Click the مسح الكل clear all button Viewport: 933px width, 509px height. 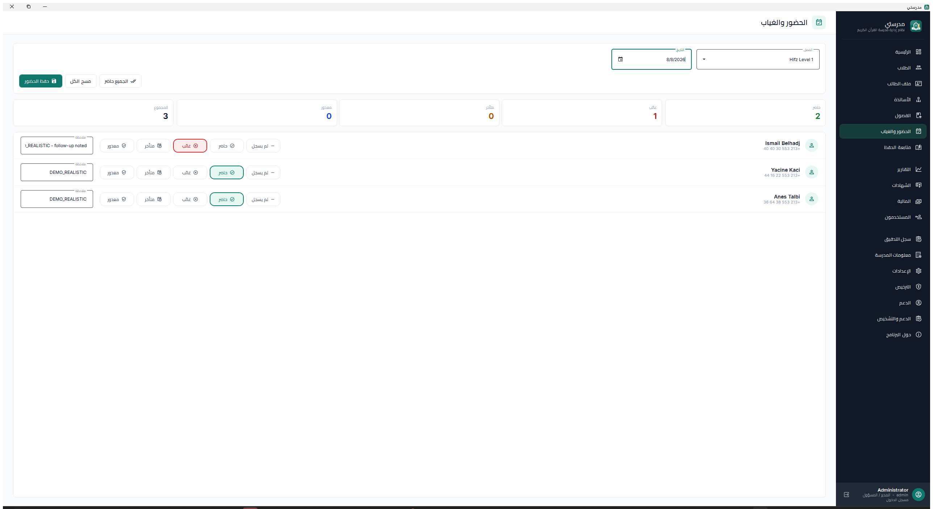(81, 81)
